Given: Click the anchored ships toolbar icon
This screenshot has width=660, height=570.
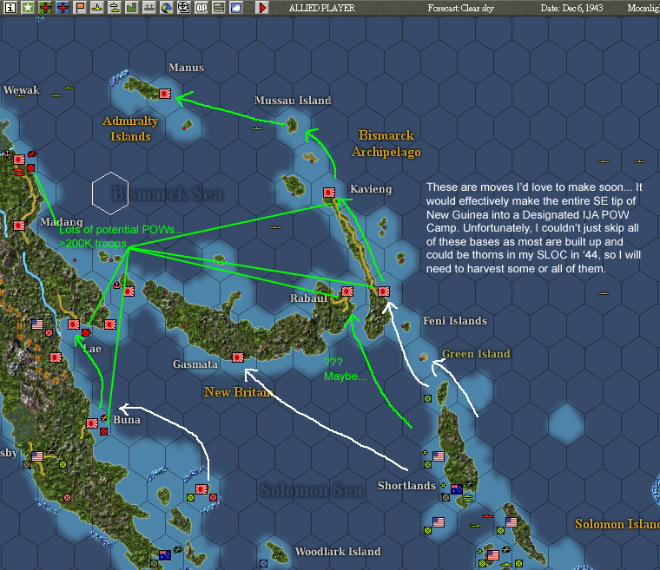Looking at the screenshot, I should [149, 8].
